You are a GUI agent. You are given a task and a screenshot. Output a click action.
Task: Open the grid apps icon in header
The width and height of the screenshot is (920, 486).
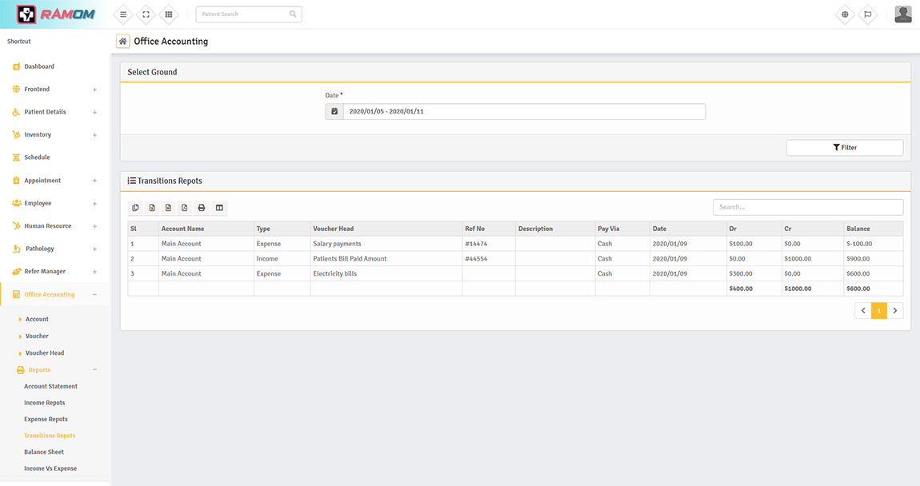(168, 14)
